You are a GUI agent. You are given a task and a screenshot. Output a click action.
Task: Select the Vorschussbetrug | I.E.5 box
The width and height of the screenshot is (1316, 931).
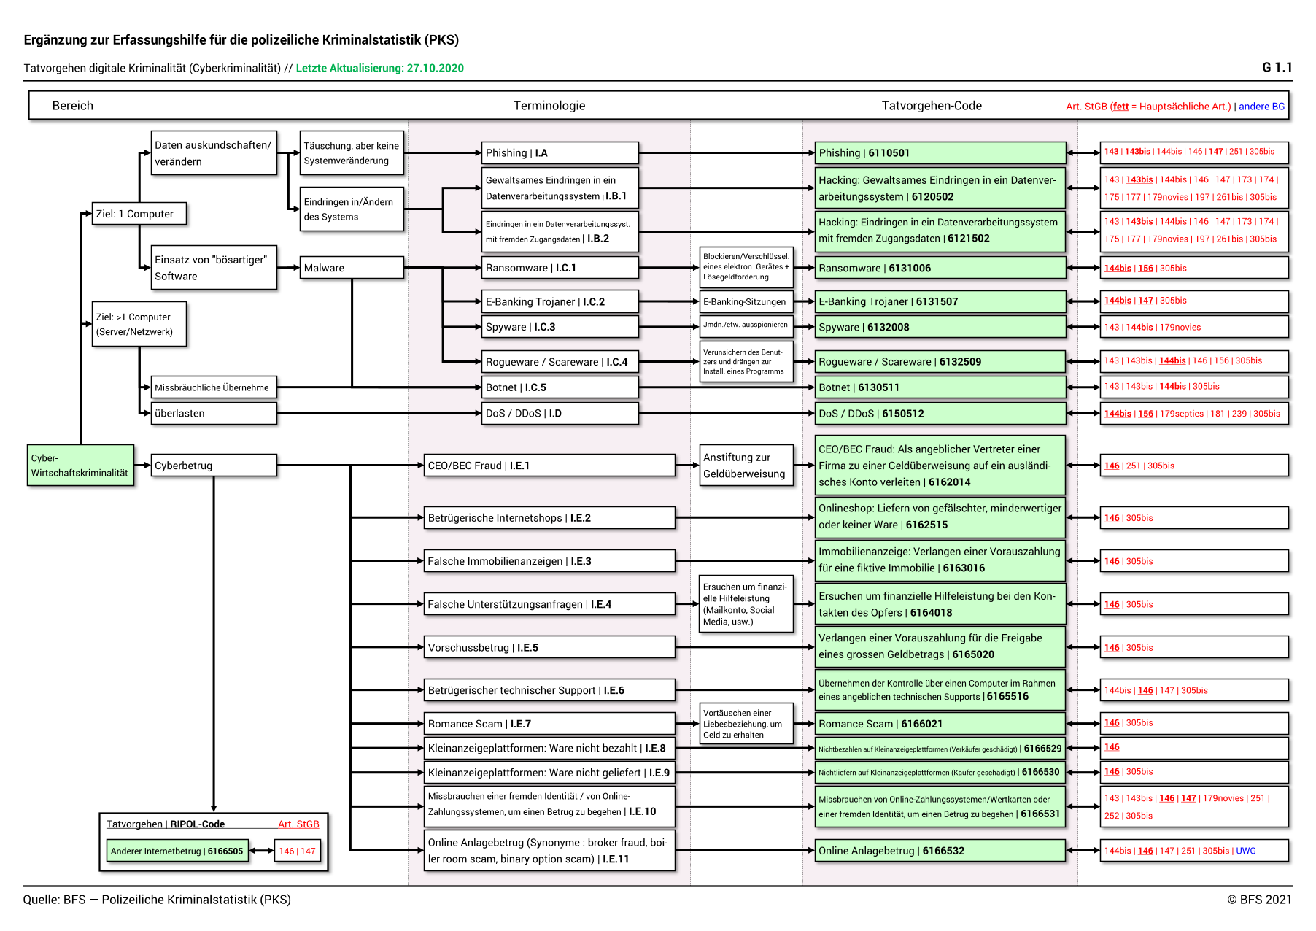pos(549,648)
